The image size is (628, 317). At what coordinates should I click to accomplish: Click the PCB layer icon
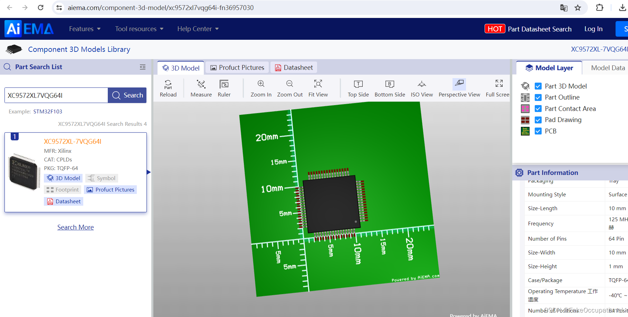(525, 131)
